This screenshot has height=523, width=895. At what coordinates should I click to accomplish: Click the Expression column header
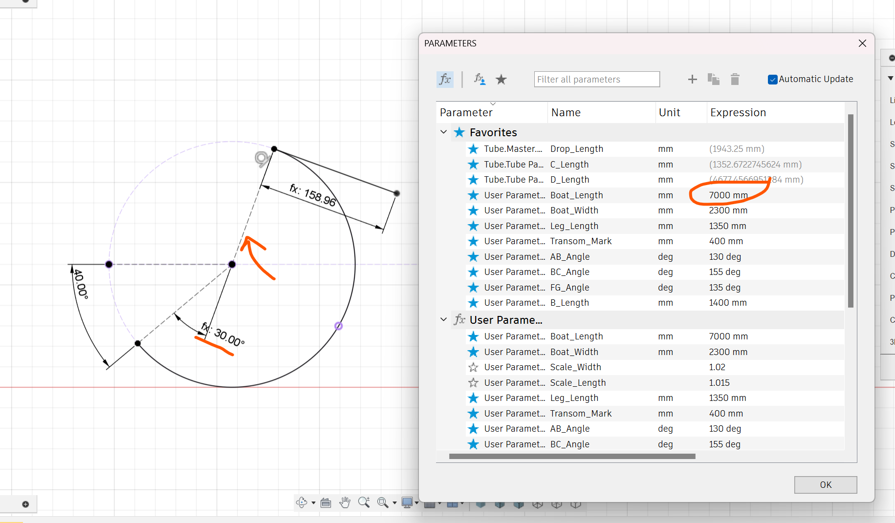[x=775, y=112]
